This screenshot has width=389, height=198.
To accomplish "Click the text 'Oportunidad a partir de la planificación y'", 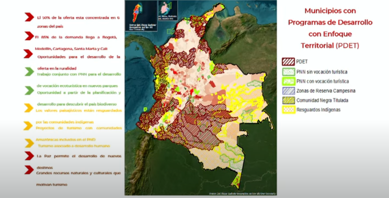I will pos(79,92).
